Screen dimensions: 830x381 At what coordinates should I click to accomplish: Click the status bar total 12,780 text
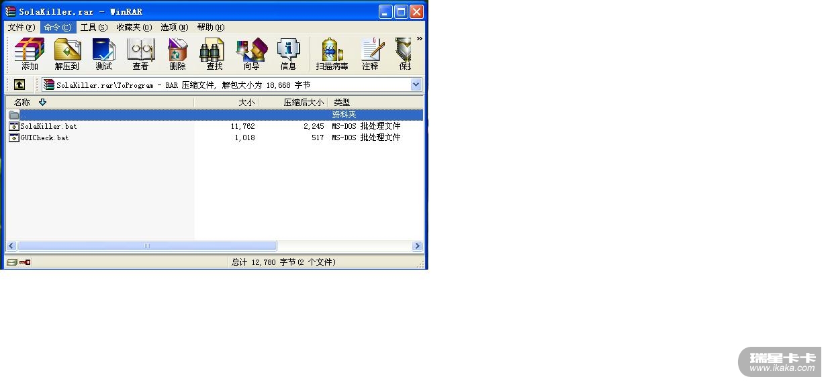283,262
